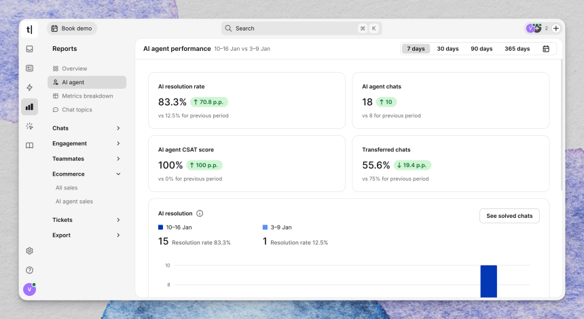Image resolution: width=584 pixels, height=319 pixels.
Task: Click the dark blue chart bar
Action: coord(489,282)
